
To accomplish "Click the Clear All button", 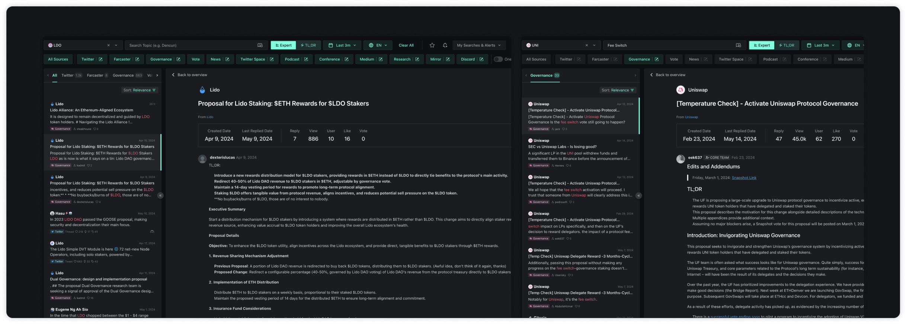I will 406,45.
